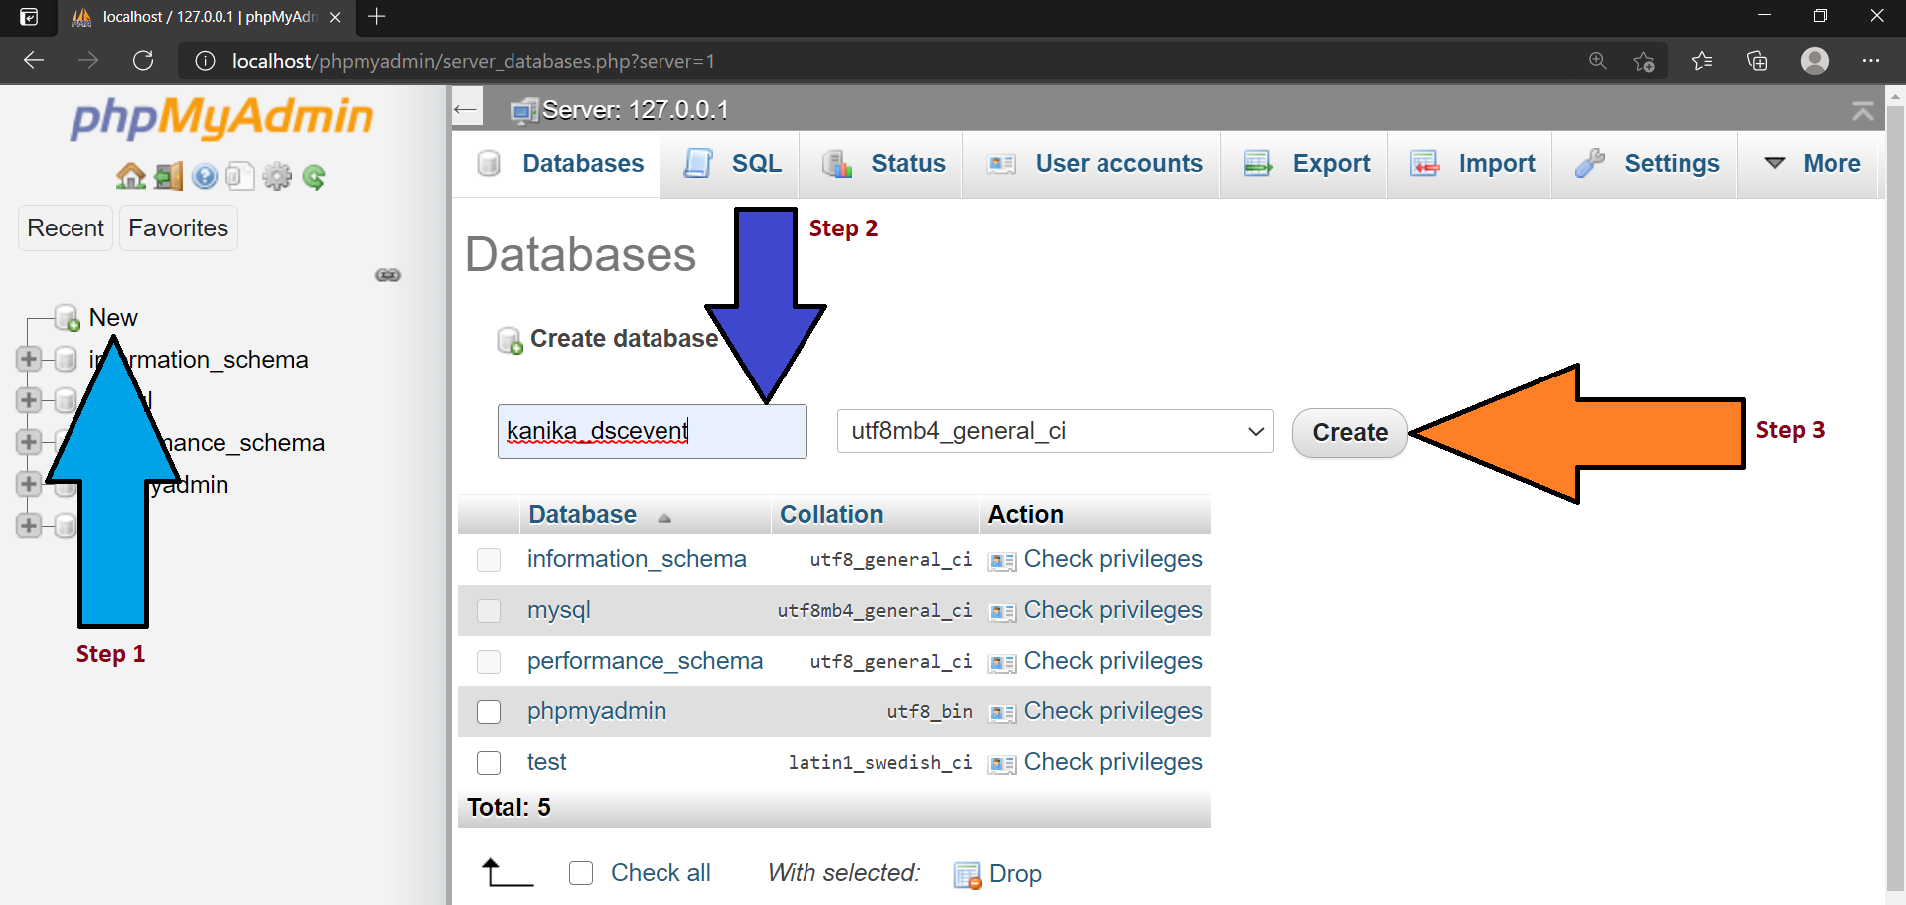Screen dimensions: 1906x905
Task: Click New in the navigation tree
Action: coord(113,318)
